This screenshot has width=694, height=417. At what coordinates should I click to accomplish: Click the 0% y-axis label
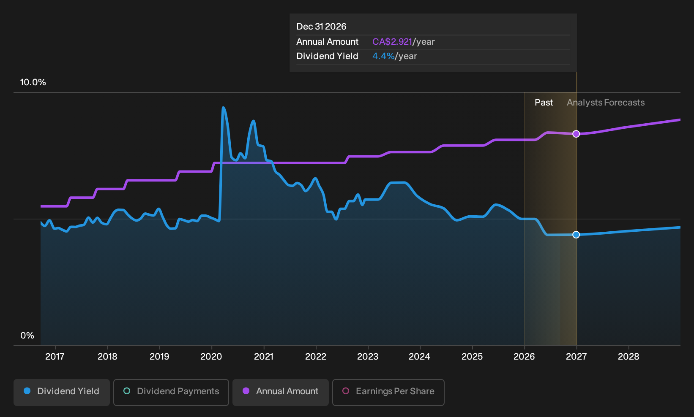27,336
